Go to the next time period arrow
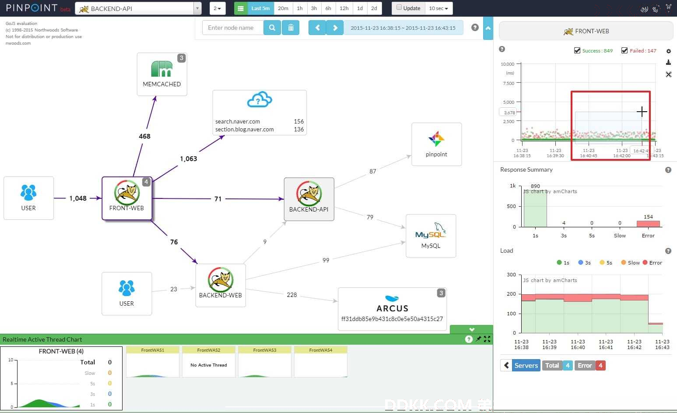 click(335, 28)
